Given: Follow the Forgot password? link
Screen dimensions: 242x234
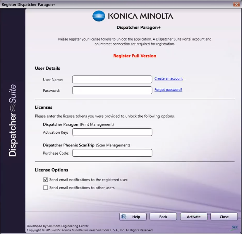Looking at the screenshot, I should point(168,90).
